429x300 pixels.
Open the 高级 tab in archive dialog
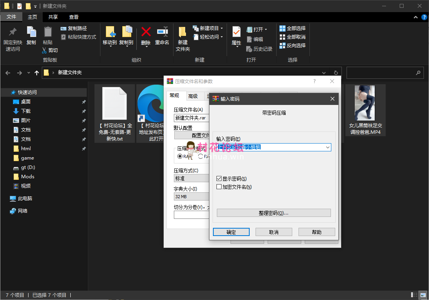(x=193, y=96)
